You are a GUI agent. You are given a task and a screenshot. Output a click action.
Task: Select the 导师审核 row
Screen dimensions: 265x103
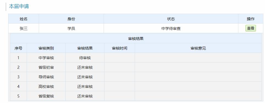point(136,77)
